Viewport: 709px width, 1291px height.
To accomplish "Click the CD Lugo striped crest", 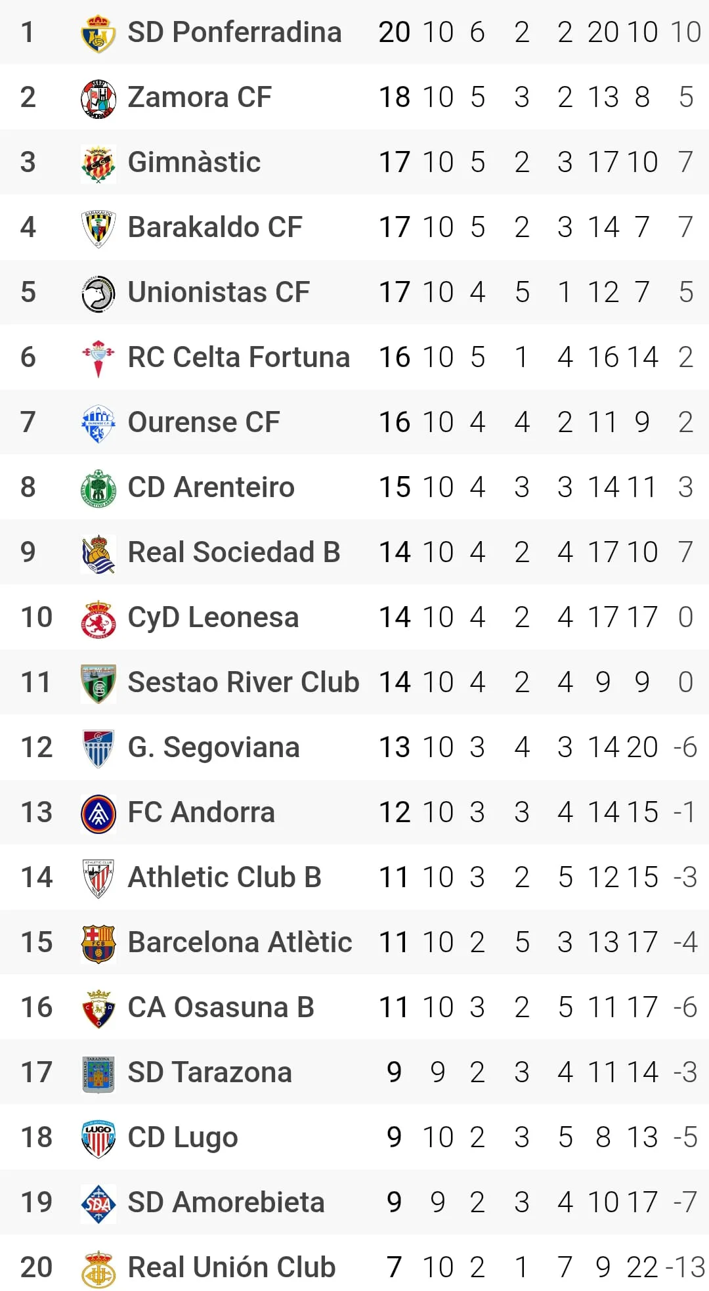I will (98, 1138).
